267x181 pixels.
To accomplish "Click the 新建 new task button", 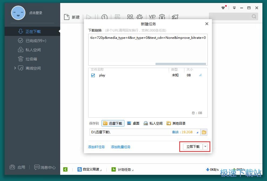I will tap(72, 17).
